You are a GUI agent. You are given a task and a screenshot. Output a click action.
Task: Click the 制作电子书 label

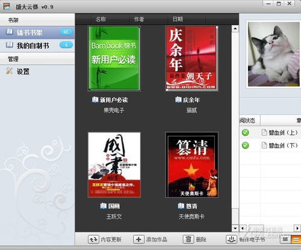point(252,239)
